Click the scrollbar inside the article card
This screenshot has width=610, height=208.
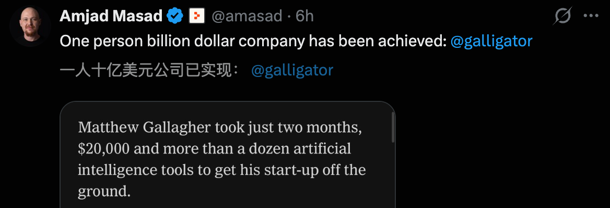pyautogui.click(x=392, y=128)
